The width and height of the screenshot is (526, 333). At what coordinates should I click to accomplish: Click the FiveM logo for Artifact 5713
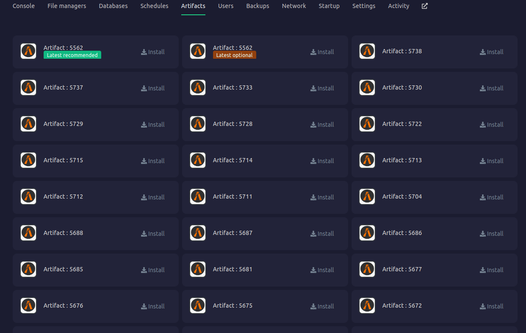click(x=367, y=160)
